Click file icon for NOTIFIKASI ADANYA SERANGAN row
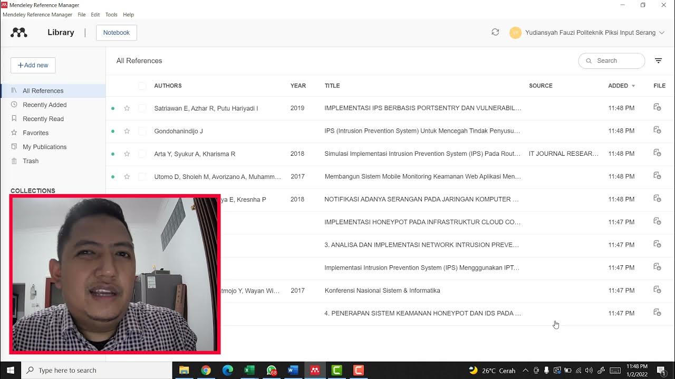Viewport: 675px width, 379px height. click(x=657, y=198)
